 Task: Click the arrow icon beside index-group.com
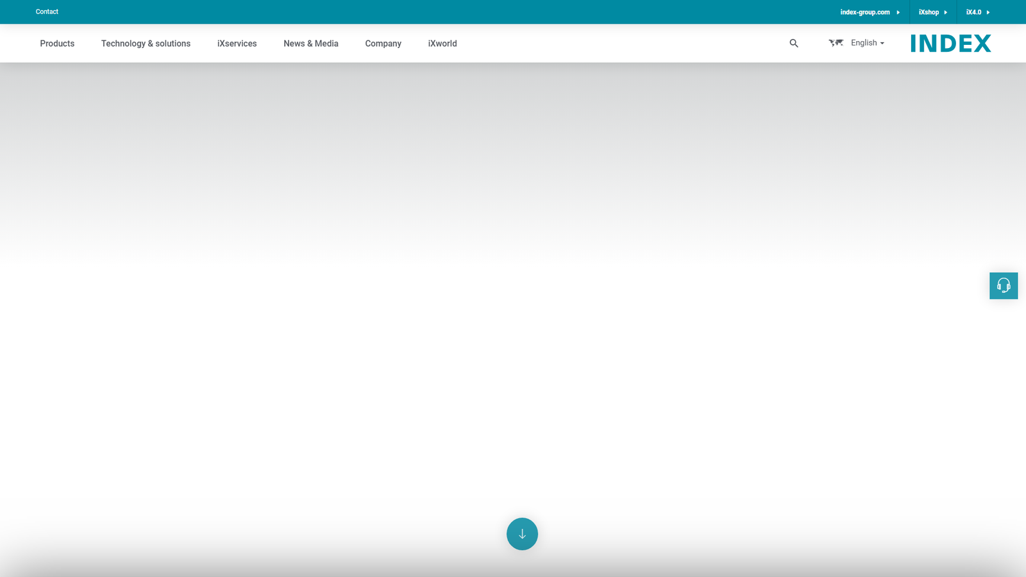[898, 12]
